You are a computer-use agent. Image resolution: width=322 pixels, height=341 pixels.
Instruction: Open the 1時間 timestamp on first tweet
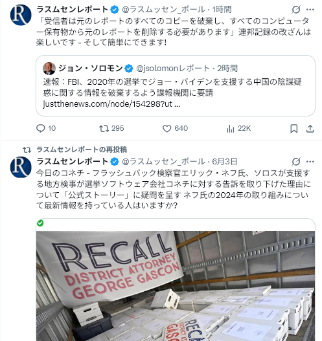[x=222, y=10]
